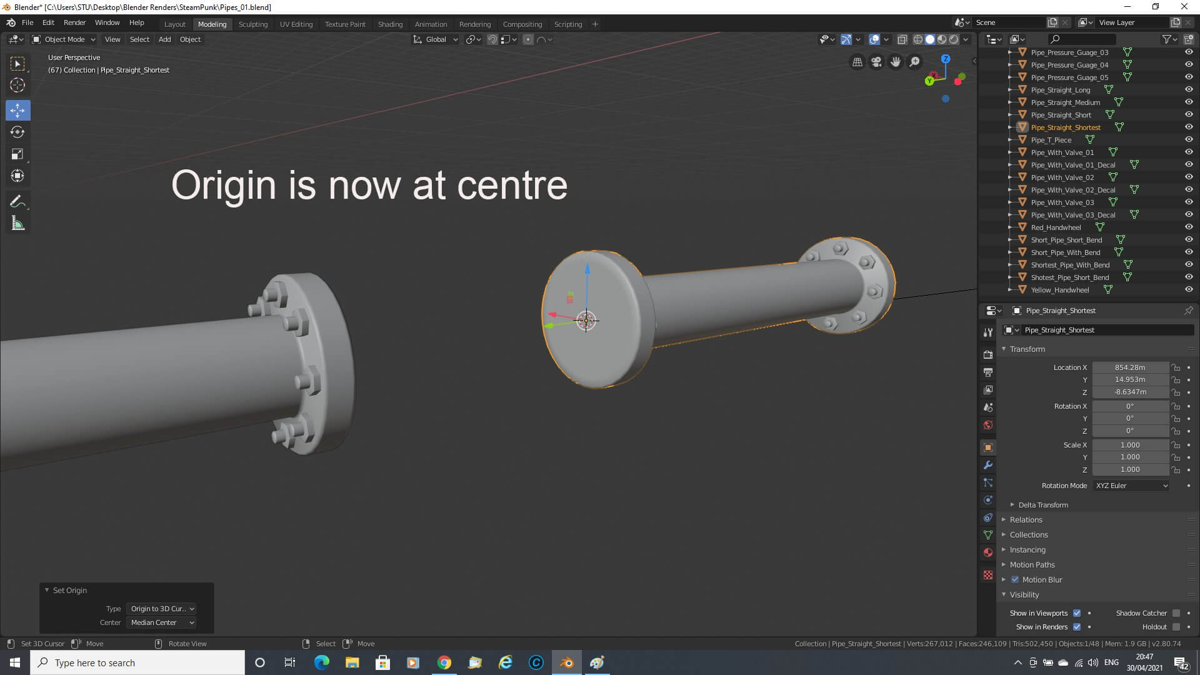Toggle X-ray display in viewport header
This screenshot has height=675, width=1200.
coord(902,39)
